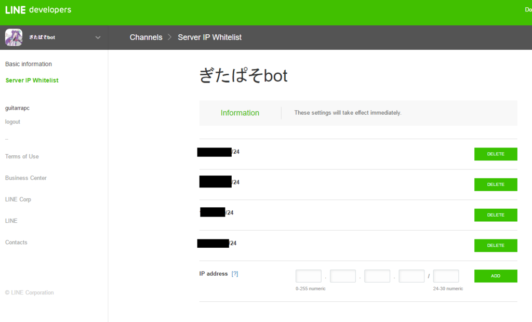The height and width of the screenshot is (322, 532).
Task: Go to Channels breadcrumb
Action: click(146, 37)
